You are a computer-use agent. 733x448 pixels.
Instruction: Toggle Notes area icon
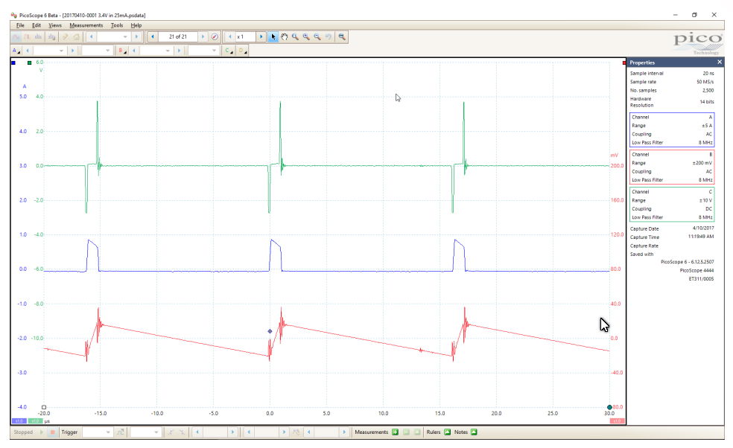[x=474, y=432]
